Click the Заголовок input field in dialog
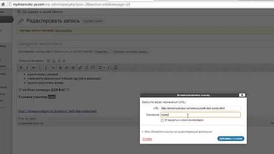Image resolution: width=274 pixels, height=154 pixels. coord(200,115)
